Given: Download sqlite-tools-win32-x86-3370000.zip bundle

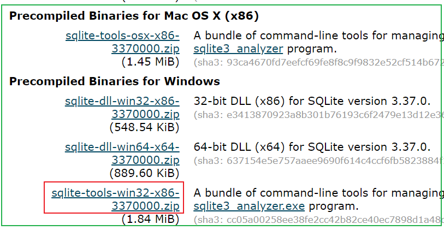Looking at the screenshot, I should click(115, 193).
